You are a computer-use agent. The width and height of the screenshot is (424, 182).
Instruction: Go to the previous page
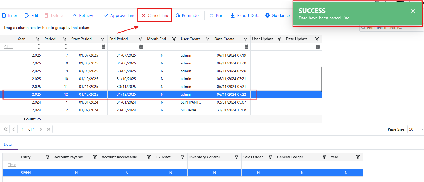click(x=13, y=129)
